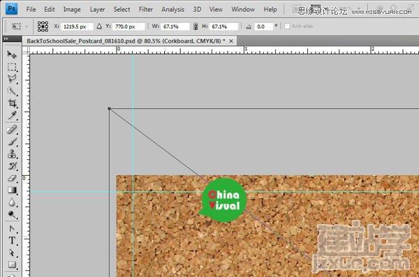Toggle the maintain aspect ratio link icon
The image size is (419, 277).
click(196, 27)
